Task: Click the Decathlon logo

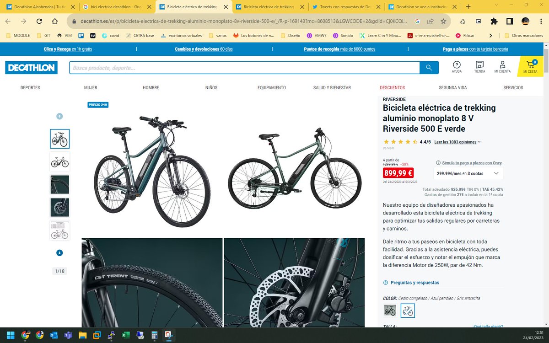Action: pos(31,68)
